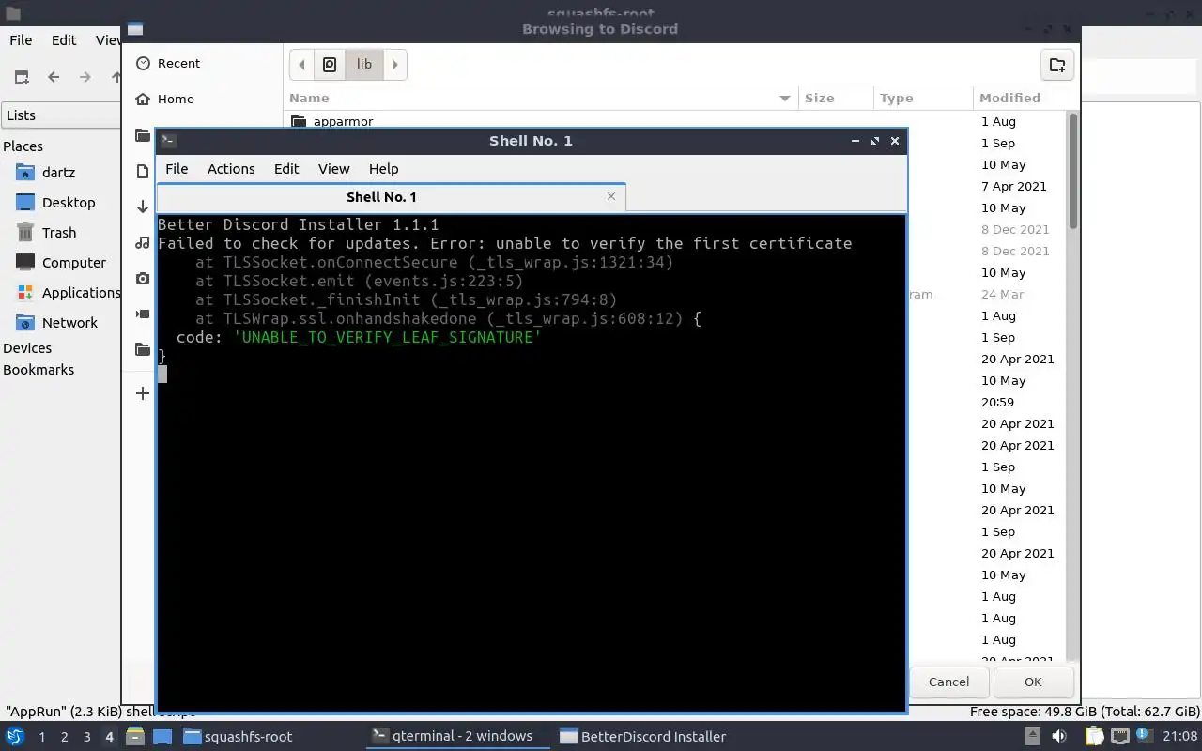The image size is (1202, 751).
Task: Select the Shell No. 1 tab
Action: 390,197
